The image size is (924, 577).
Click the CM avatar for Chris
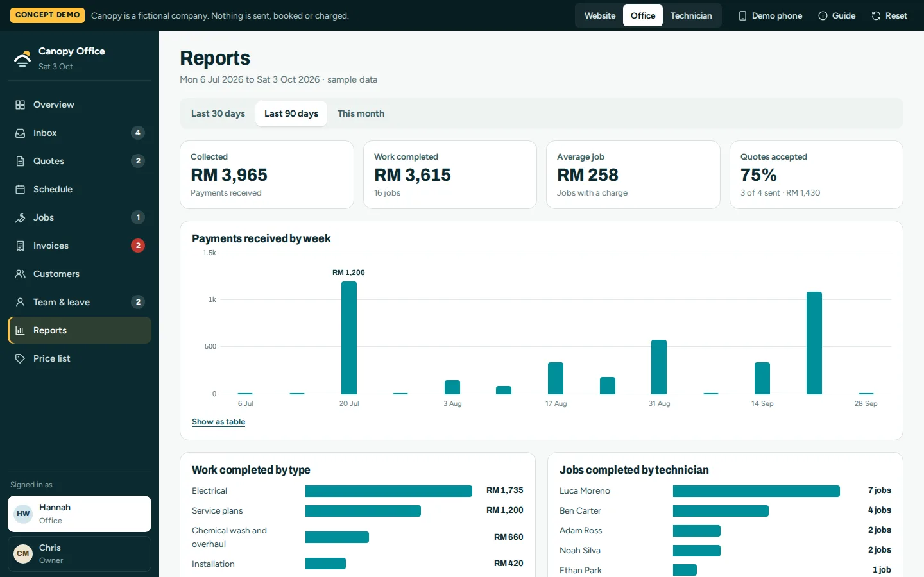point(23,553)
